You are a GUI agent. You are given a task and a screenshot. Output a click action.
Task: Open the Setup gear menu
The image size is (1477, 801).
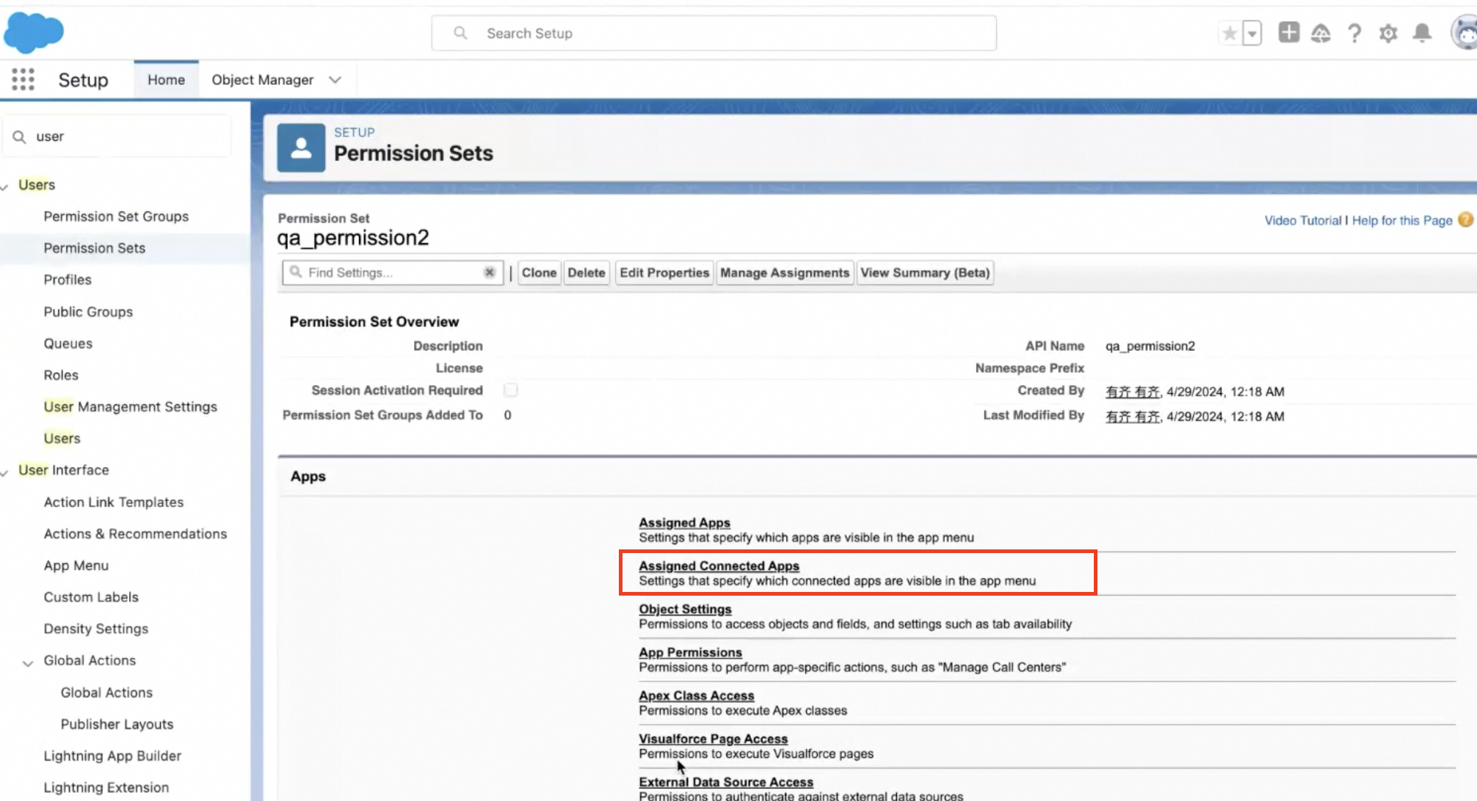[1387, 33]
